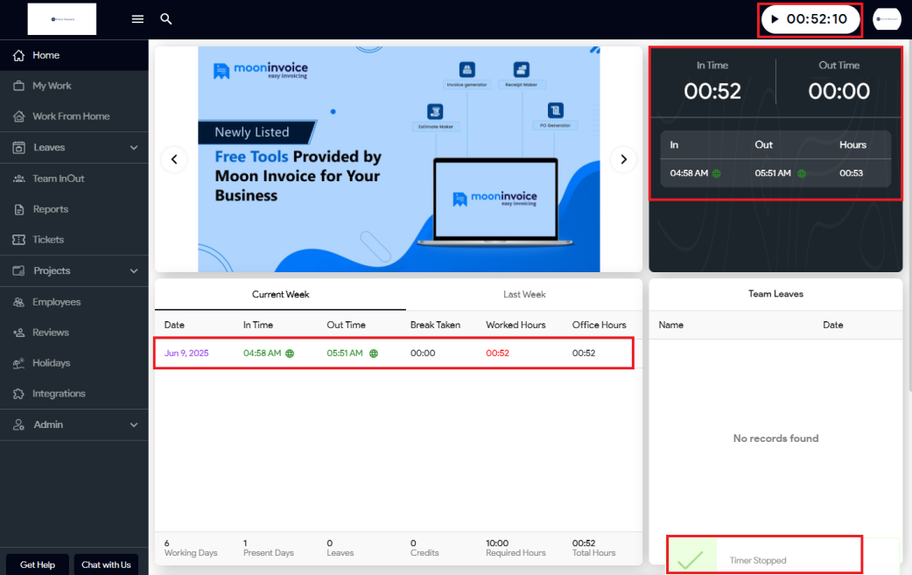This screenshot has height=575, width=912.
Task: Expand the Admin sidebar menu
Action: pyautogui.click(x=134, y=424)
